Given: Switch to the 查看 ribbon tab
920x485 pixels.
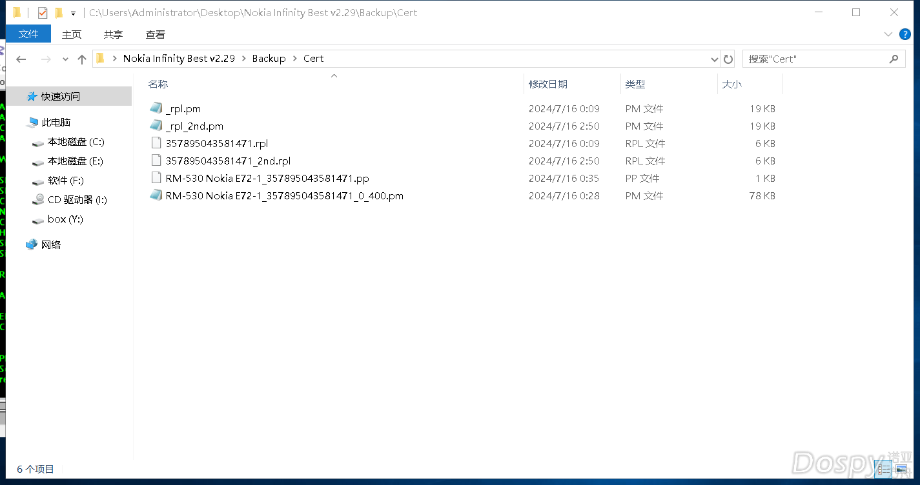Looking at the screenshot, I should click(x=155, y=34).
